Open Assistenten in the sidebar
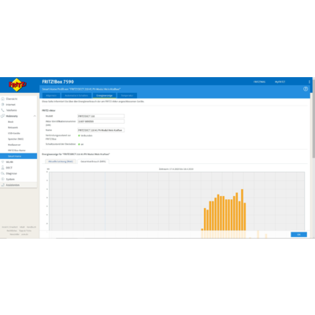Viewport: 315px width, 315px height. point(13,185)
